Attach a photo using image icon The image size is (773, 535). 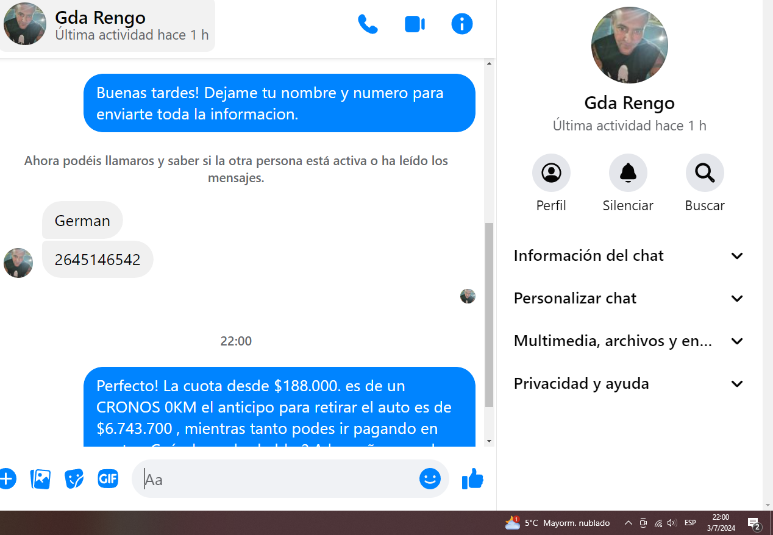point(40,479)
